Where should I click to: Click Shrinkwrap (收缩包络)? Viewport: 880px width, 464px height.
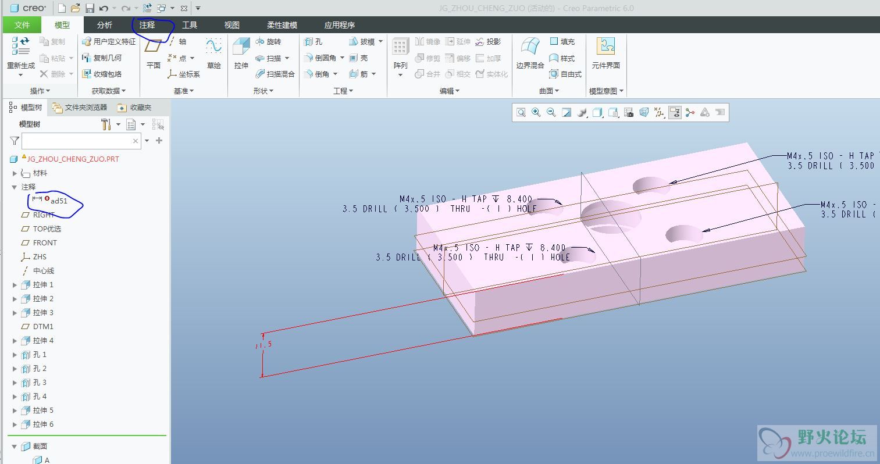point(102,74)
